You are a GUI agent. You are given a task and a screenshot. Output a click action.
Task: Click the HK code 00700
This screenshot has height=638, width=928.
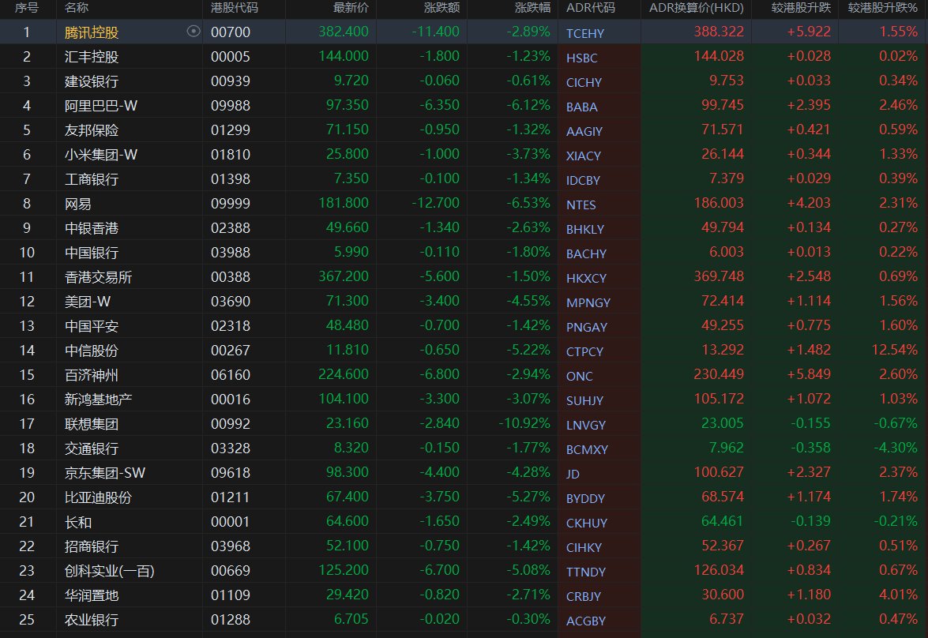[x=231, y=32]
